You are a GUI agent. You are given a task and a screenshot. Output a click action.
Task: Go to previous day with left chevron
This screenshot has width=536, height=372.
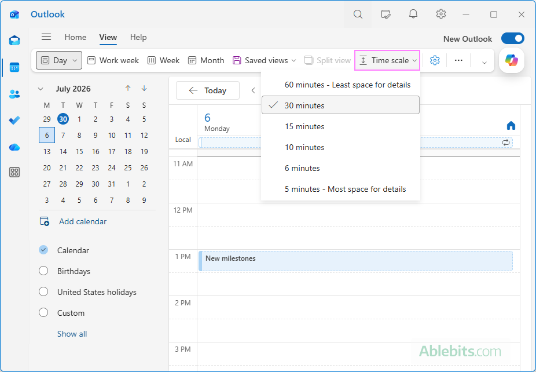254,90
